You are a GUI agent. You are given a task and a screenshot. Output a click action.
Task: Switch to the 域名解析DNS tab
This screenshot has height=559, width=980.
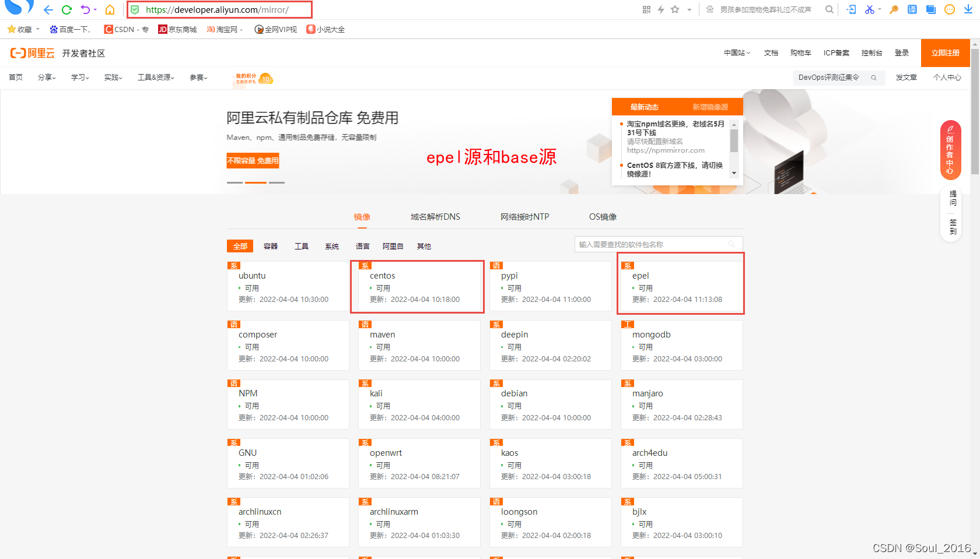pos(435,217)
